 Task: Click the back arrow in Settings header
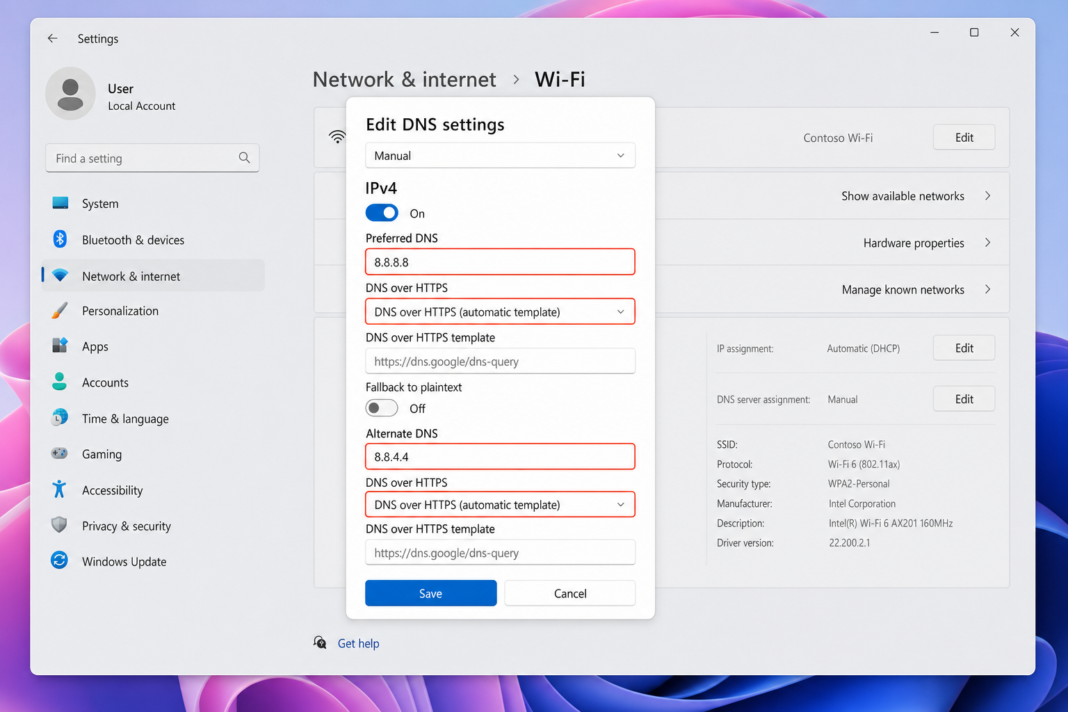[x=52, y=38]
